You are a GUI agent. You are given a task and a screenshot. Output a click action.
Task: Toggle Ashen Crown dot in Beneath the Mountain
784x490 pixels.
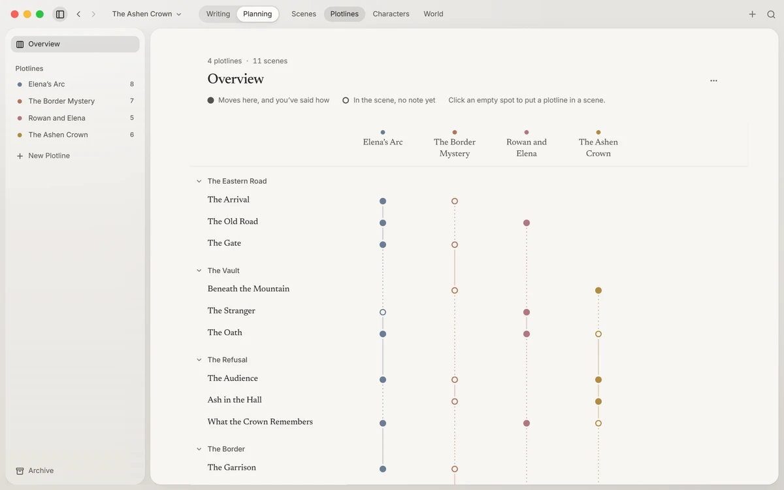598,290
